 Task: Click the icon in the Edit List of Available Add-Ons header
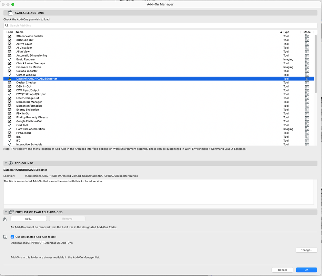11,212
